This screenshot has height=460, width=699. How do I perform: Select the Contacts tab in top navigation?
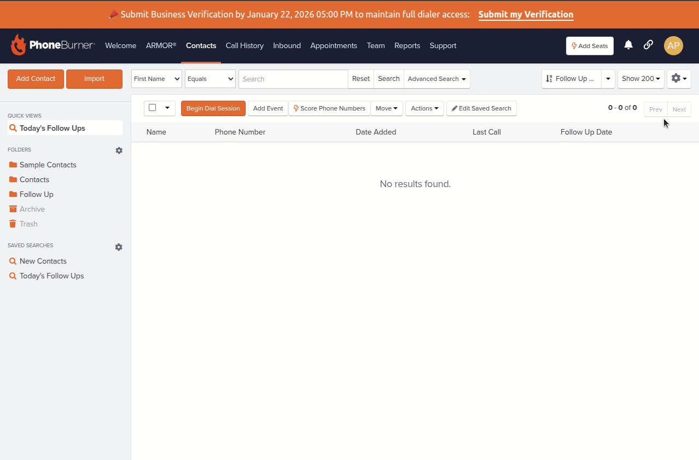201,46
